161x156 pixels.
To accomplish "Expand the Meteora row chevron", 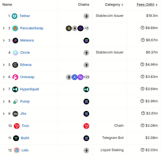I will point(4,40).
